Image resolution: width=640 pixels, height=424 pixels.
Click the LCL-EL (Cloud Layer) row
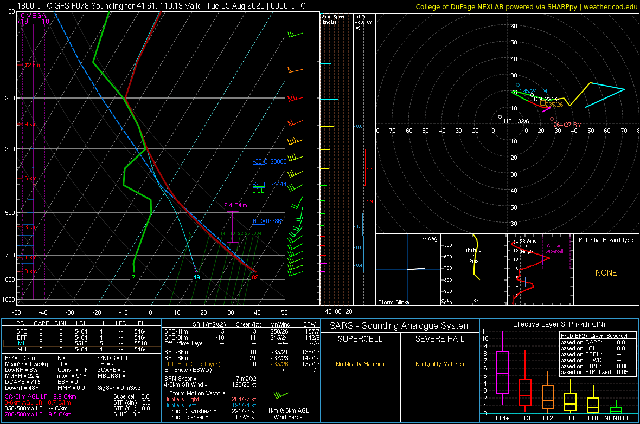pos(242,364)
